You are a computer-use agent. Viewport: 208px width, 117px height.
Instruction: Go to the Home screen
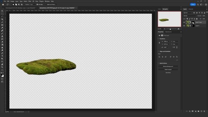point(3,5)
